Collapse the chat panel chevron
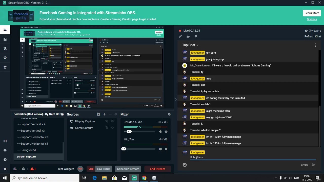The width and height of the screenshot is (324, 182). click(176, 99)
